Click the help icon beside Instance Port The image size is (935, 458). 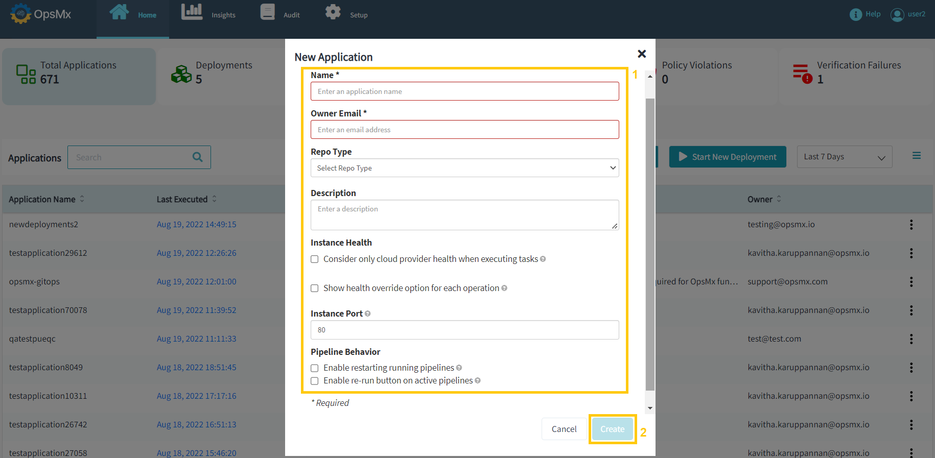pos(368,314)
